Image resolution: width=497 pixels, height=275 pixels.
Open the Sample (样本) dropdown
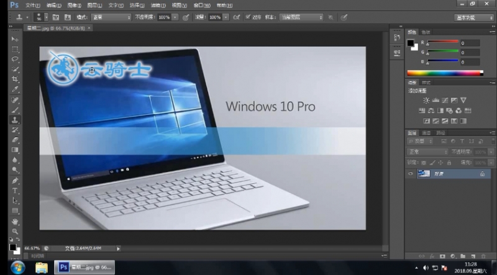click(301, 17)
